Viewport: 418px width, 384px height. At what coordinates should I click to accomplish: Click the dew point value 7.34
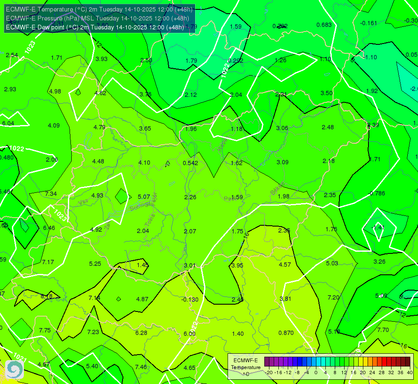[51, 194]
